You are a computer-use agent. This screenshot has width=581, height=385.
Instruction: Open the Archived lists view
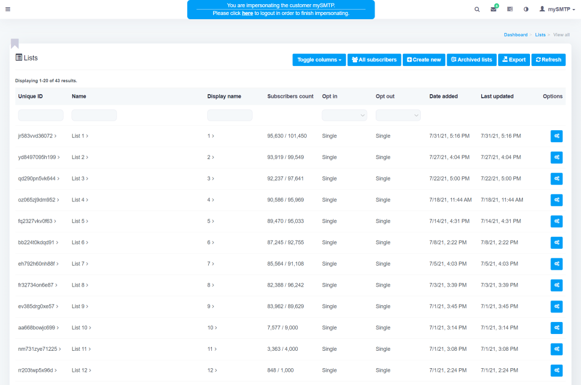473,59
